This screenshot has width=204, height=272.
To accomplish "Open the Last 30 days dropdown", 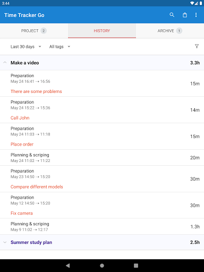I will coord(25,47).
